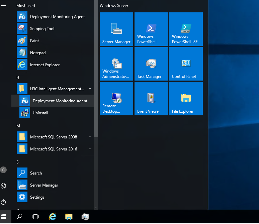The image size is (259, 224).
Task: Click the Windows Server tile group title
Action: pyautogui.click(x=114, y=6)
